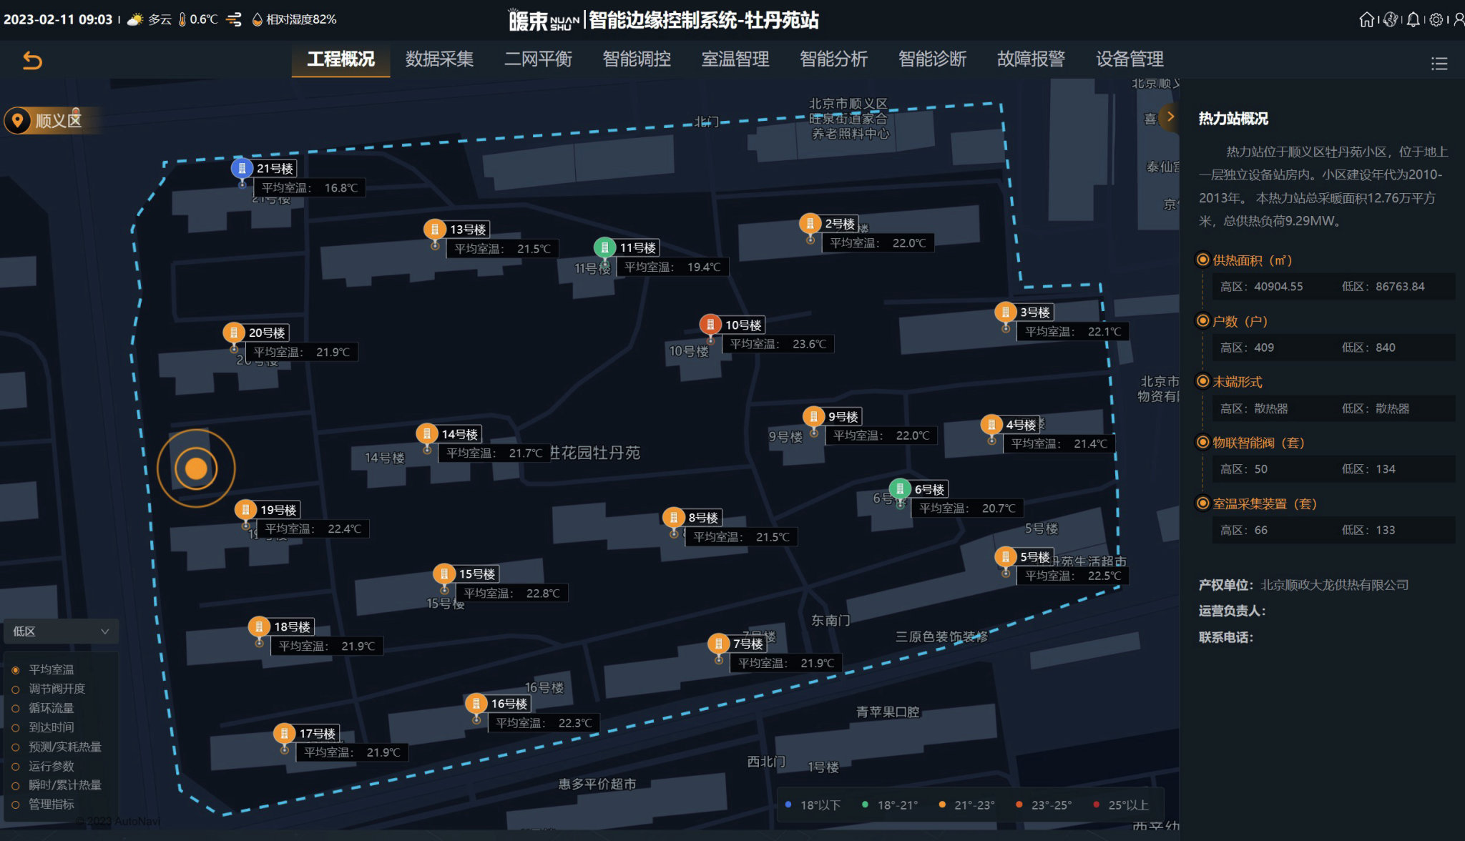Click the 供热面积 (㎡) heading
This screenshot has width=1465, height=841.
1252,260
